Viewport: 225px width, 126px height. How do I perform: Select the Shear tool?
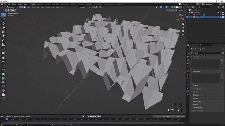[x=3, y=94]
